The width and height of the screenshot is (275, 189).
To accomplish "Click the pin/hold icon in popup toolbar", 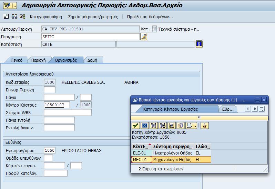I will 204,126.
